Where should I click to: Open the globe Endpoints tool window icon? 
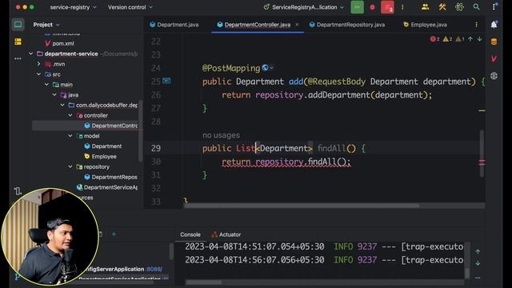coord(494,76)
